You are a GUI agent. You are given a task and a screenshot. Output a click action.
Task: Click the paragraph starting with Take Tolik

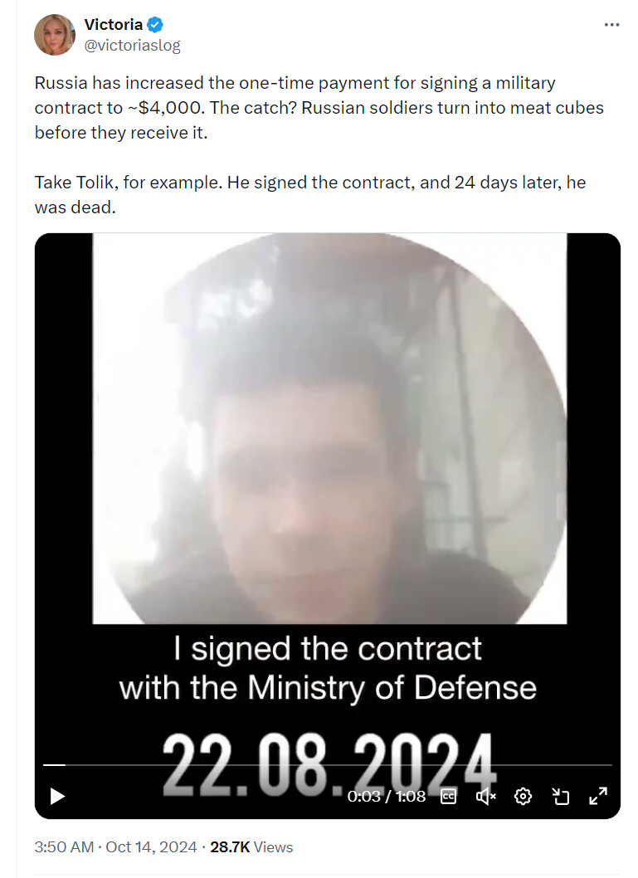point(310,194)
